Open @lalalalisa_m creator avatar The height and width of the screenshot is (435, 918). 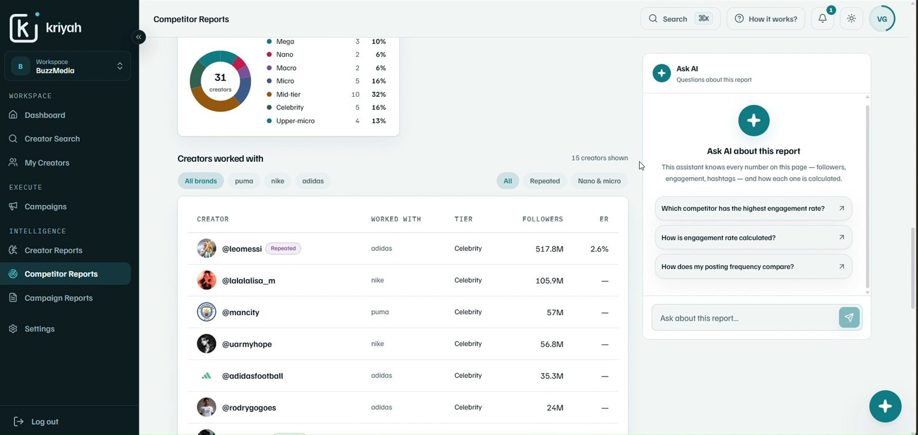[207, 280]
